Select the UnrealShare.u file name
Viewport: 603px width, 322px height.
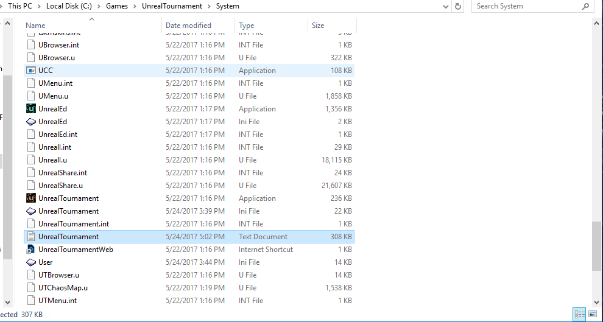pos(60,186)
